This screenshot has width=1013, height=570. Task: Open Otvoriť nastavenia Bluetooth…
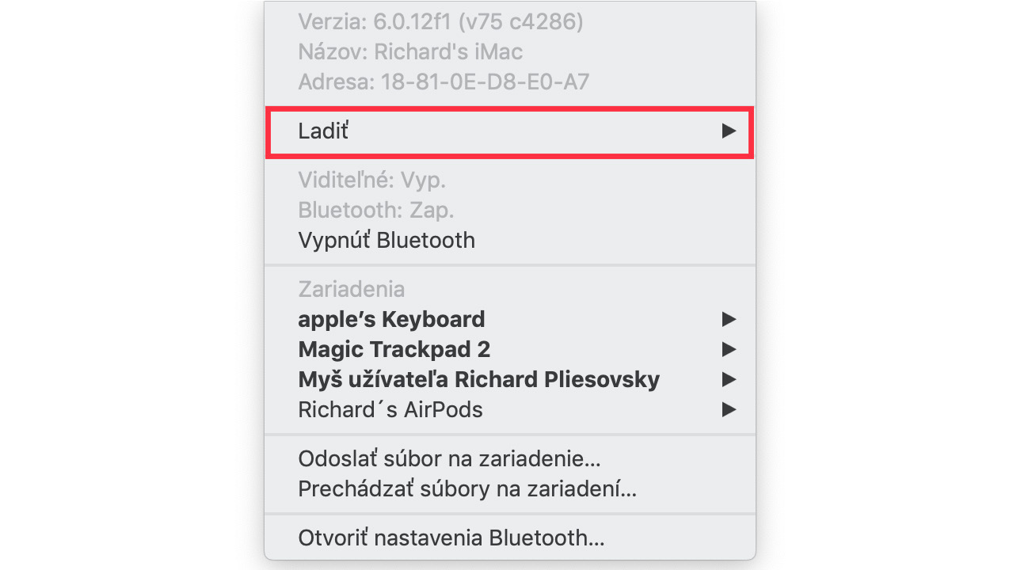(509, 538)
